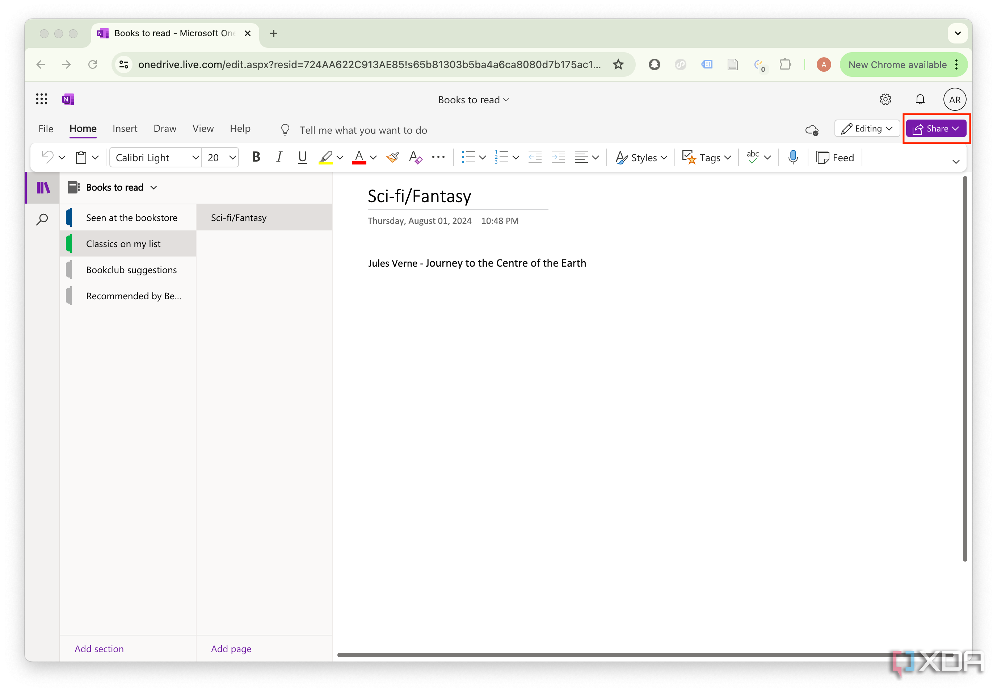The image size is (997, 692).
Task: Select the Bookclub suggestions section
Action: 131,269
